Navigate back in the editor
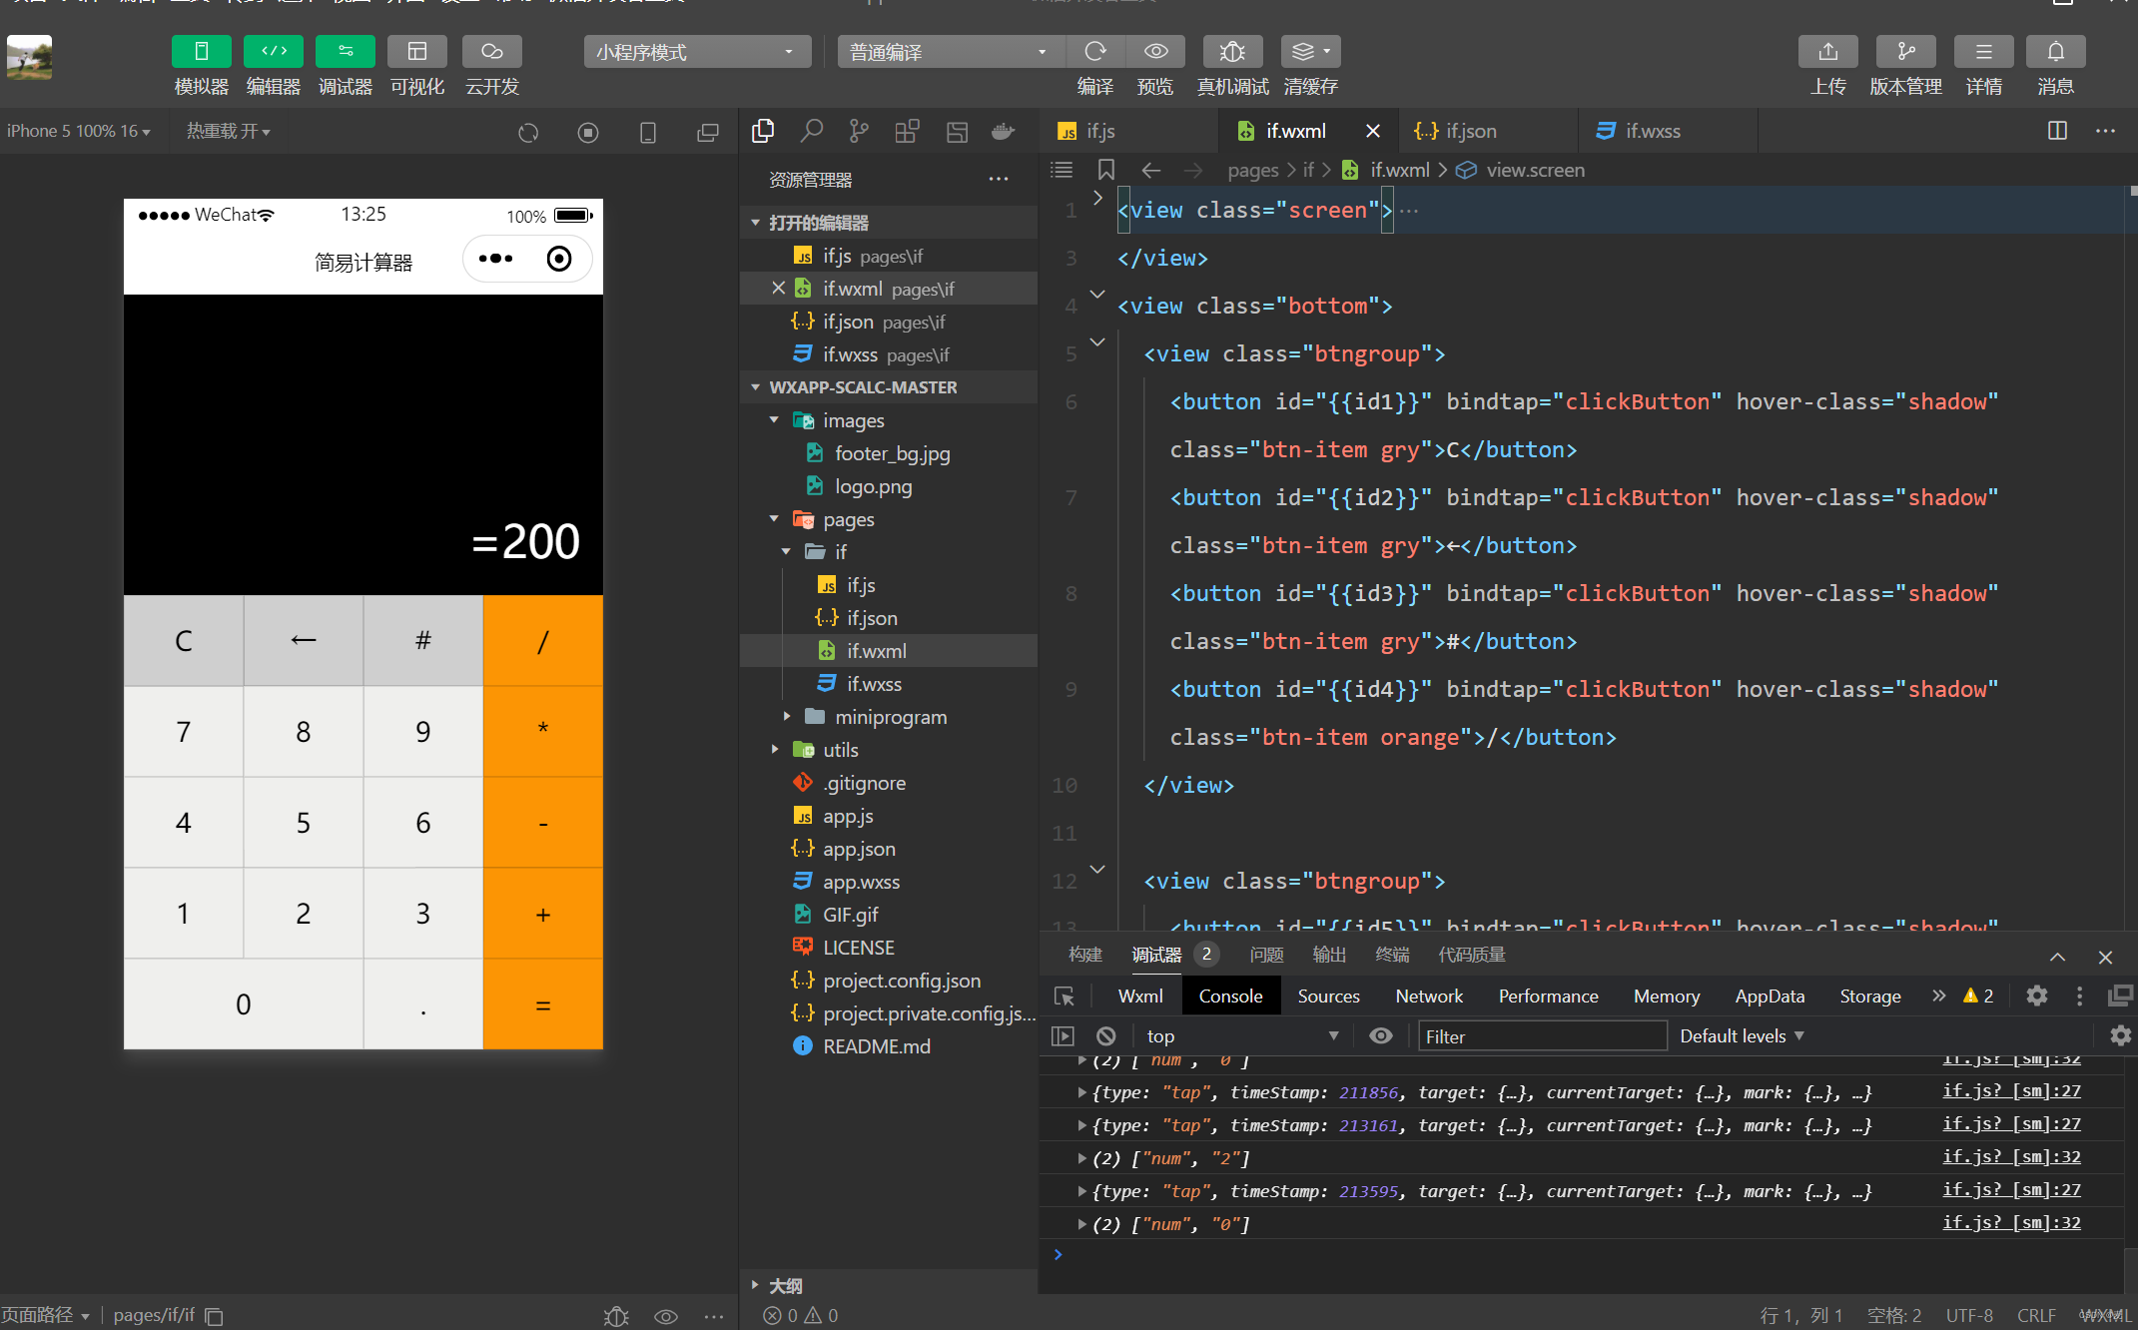The height and width of the screenshot is (1330, 2138). (1150, 170)
